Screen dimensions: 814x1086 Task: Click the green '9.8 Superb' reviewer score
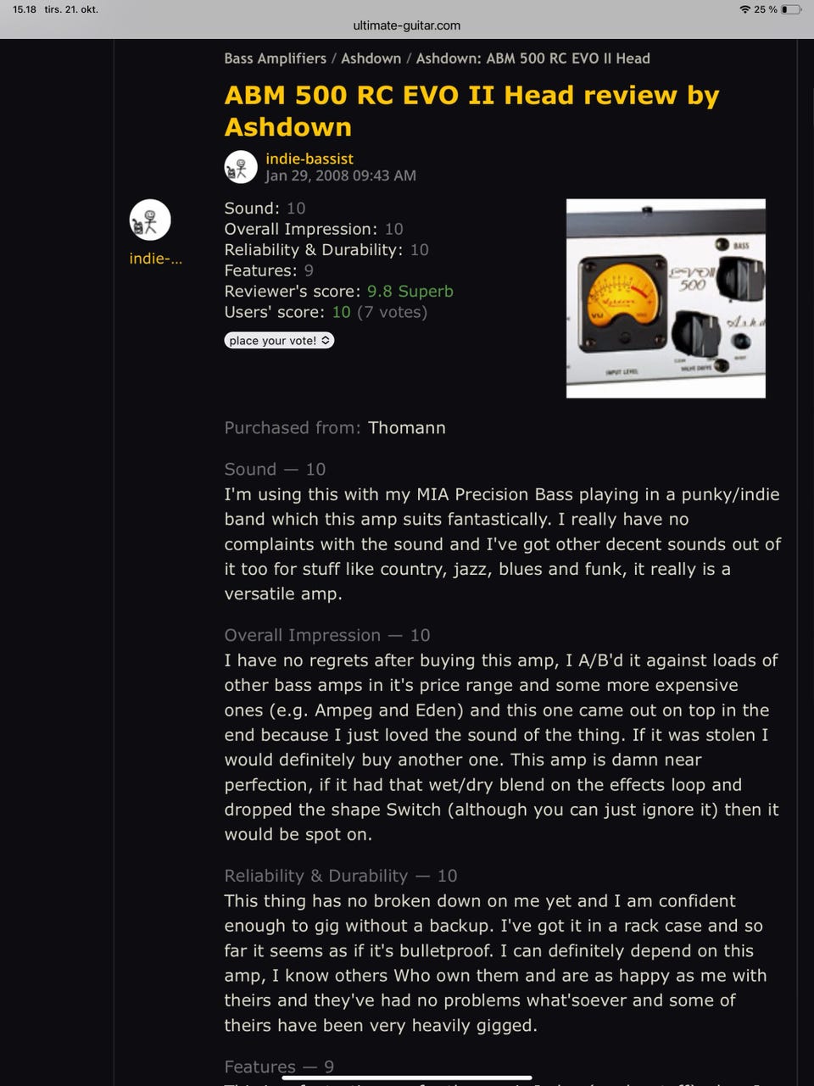[410, 291]
